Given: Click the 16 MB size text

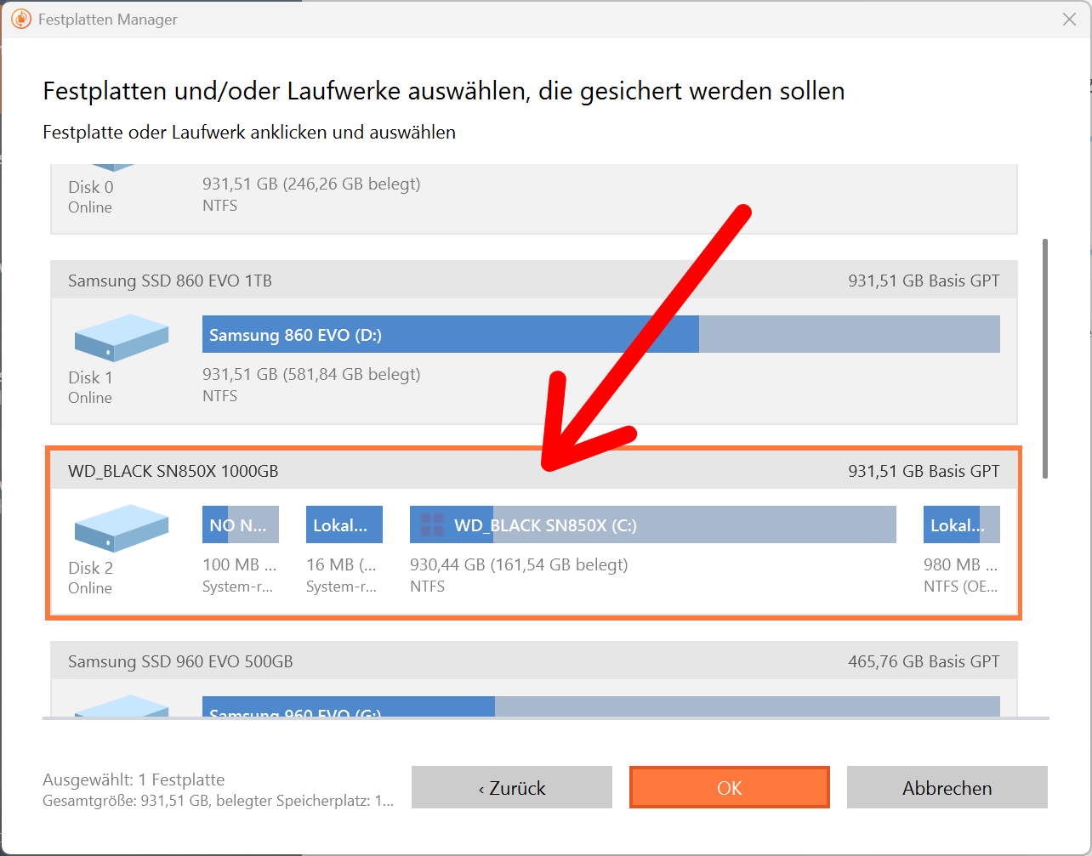Looking at the screenshot, I should (341, 564).
